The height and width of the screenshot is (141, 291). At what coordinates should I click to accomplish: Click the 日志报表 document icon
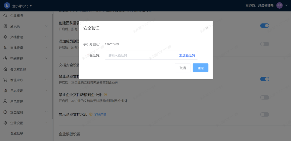pyautogui.click(x=5, y=91)
